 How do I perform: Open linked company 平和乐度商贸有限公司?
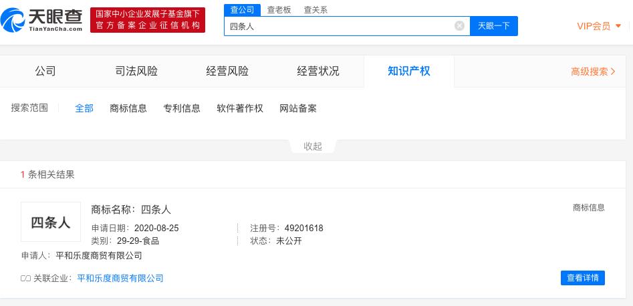click(x=120, y=278)
